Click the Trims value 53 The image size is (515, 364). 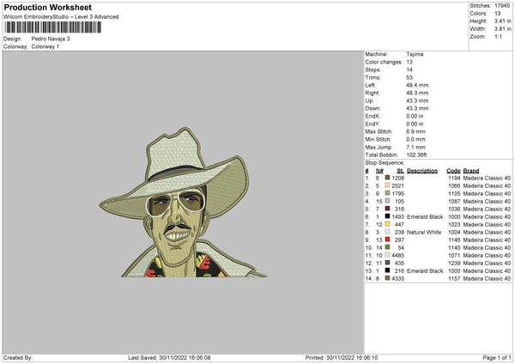[409, 77]
